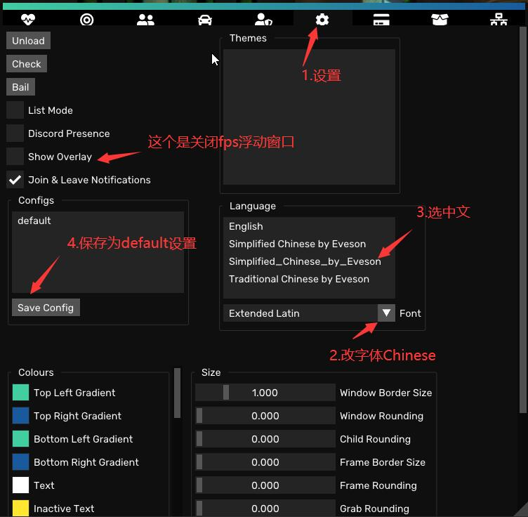Screen dimensions: 528x517
Task: Select Traditional Chinese by Eveson language
Action: pyautogui.click(x=298, y=279)
